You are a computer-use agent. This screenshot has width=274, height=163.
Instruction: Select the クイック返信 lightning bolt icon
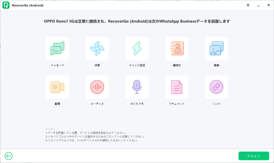pos(137,48)
